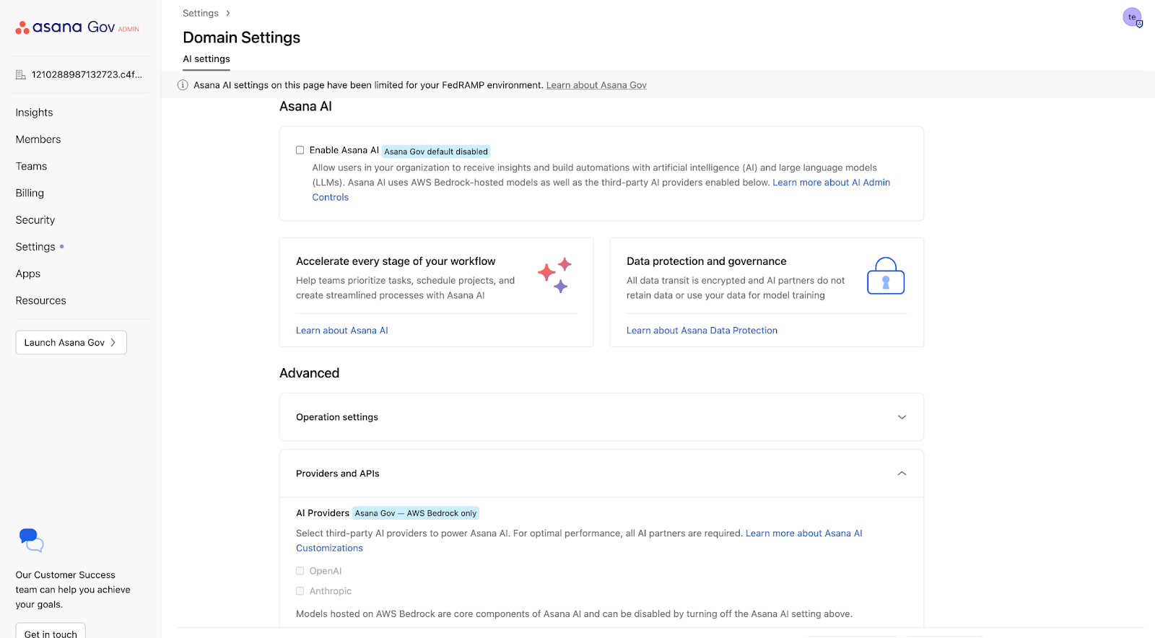
Task: Click the info icon in FedRAMP banner
Action: pos(183,85)
